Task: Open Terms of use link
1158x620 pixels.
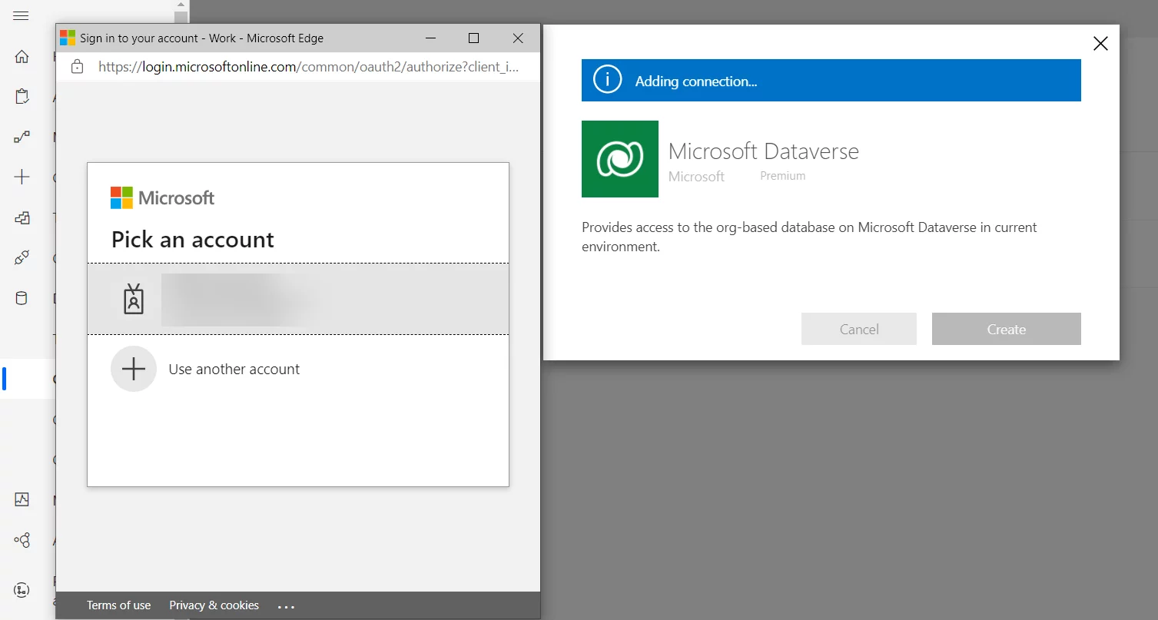Action: tap(118, 605)
